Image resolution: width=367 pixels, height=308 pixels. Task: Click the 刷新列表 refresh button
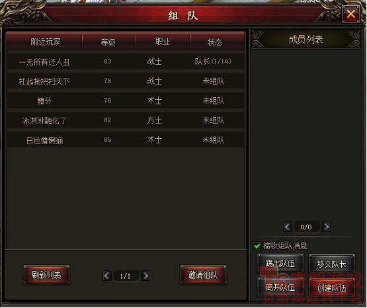46,275
